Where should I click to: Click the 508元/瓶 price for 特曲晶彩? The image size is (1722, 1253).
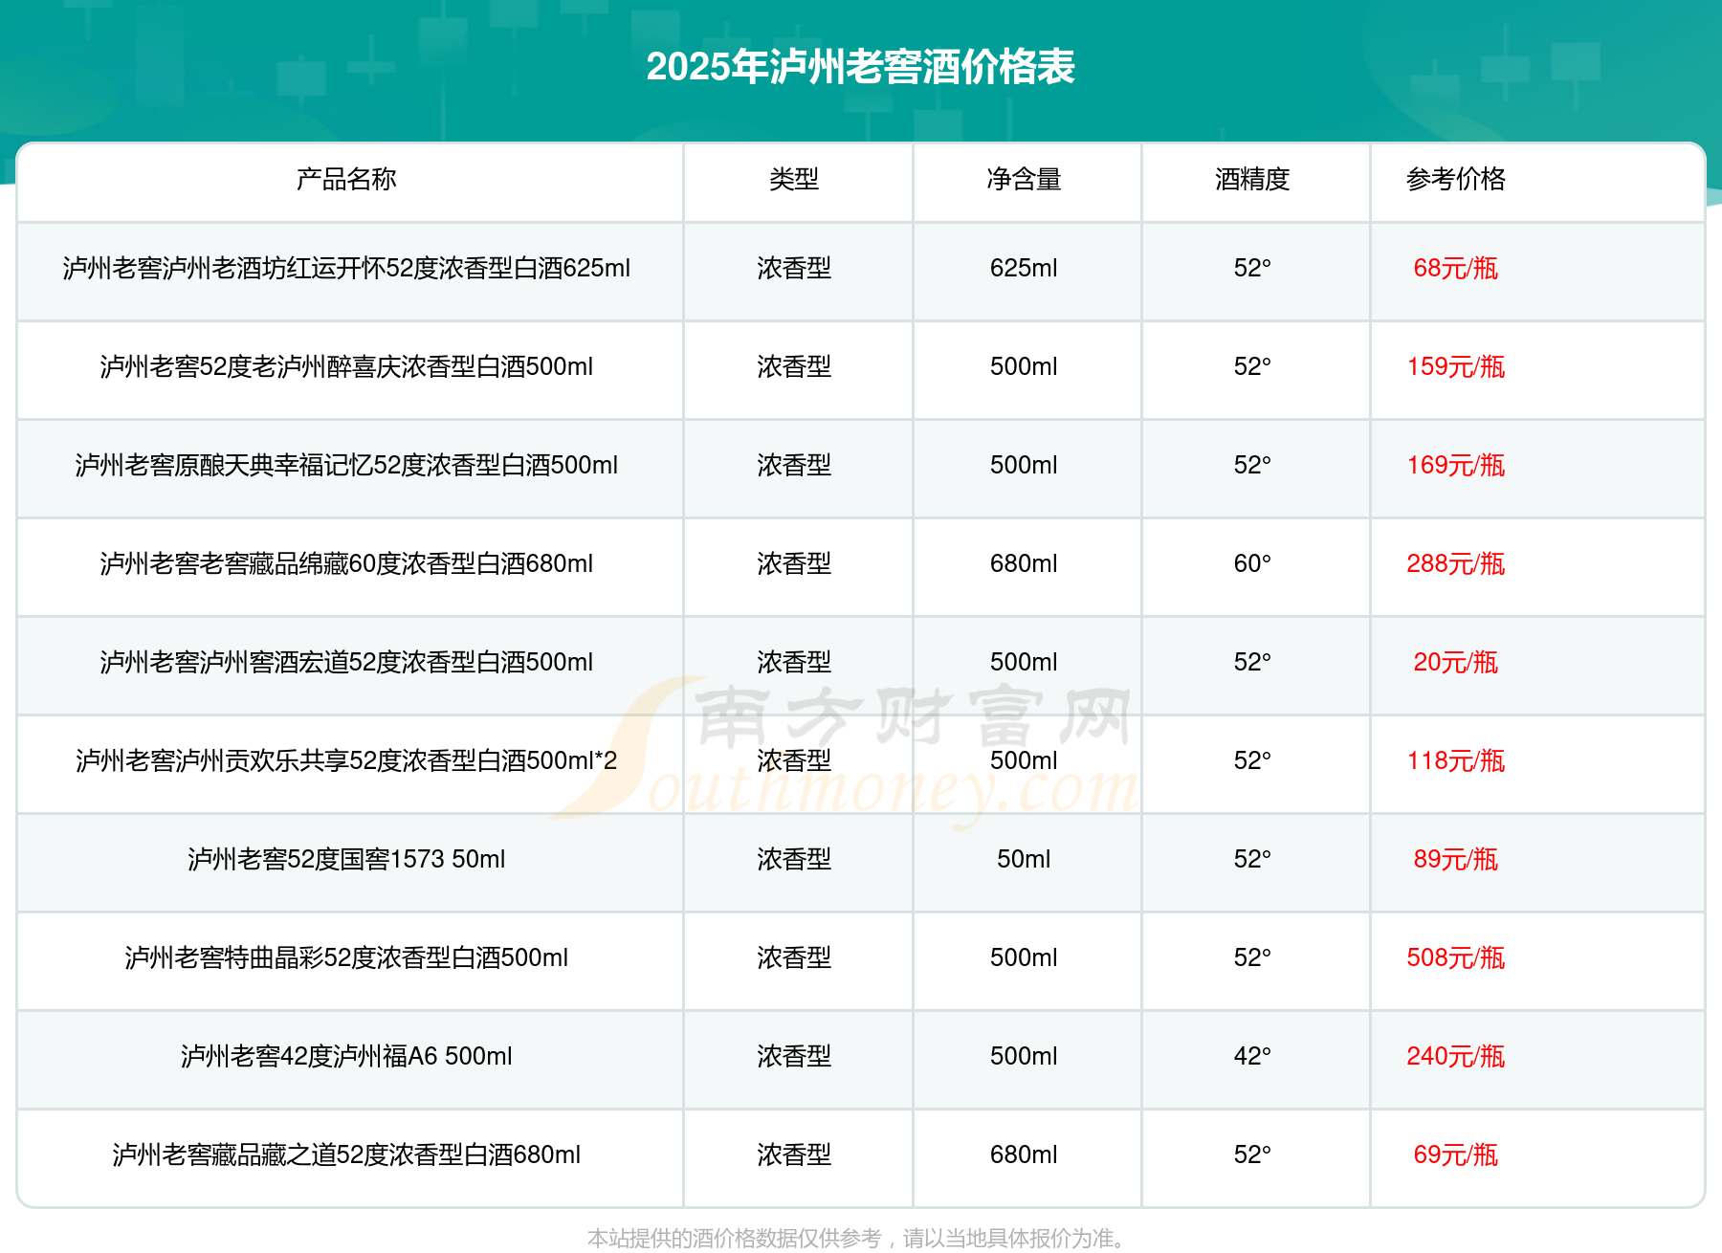[1455, 958]
